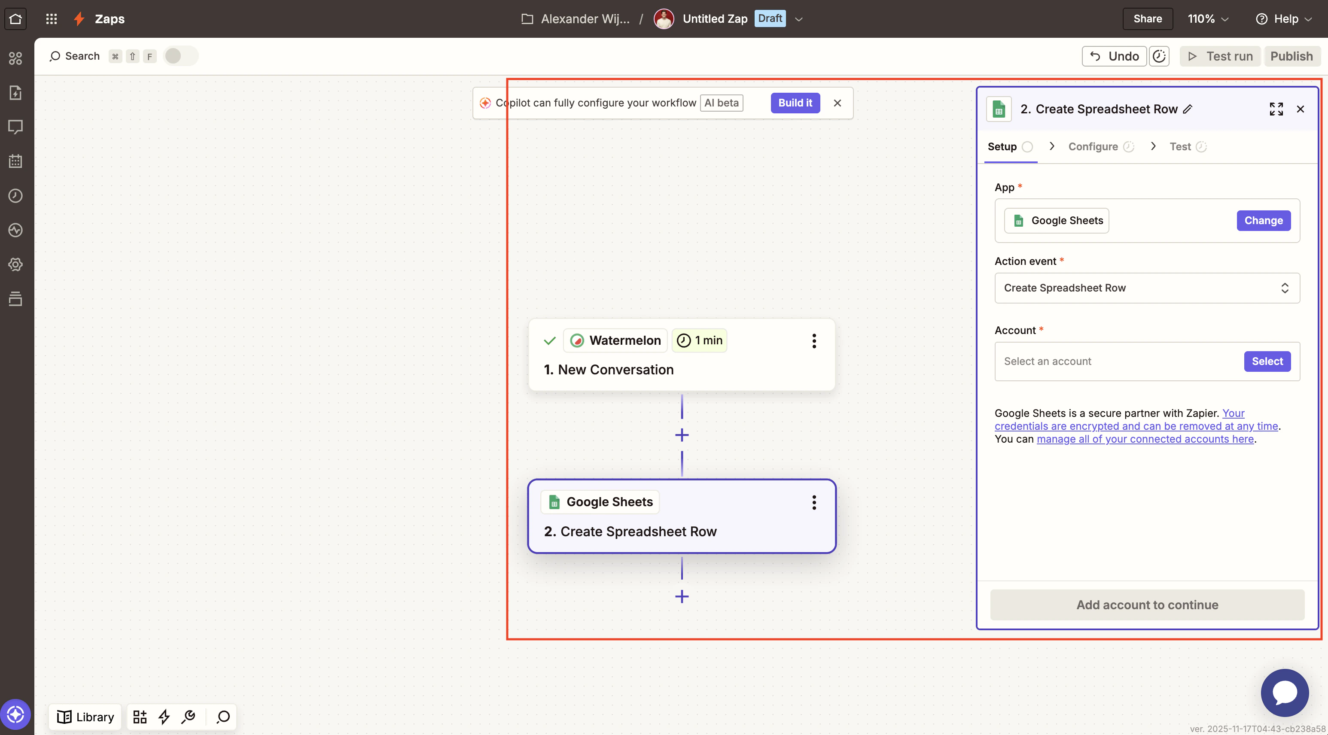Dismiss the Copilot banner
The height and width of the screenshot is (735, 1328).
pyautogui.click(x=838, y=103)
